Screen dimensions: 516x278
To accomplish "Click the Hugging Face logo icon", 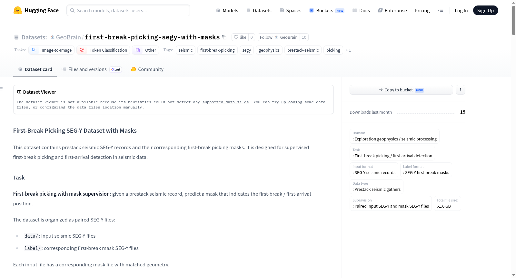I will point(18,10).
